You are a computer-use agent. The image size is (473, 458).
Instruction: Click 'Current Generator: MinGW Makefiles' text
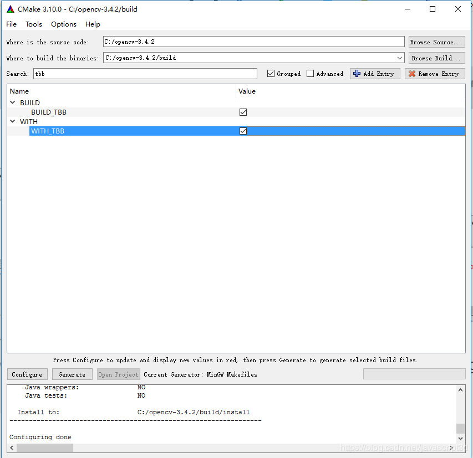(x=200, y=374)
